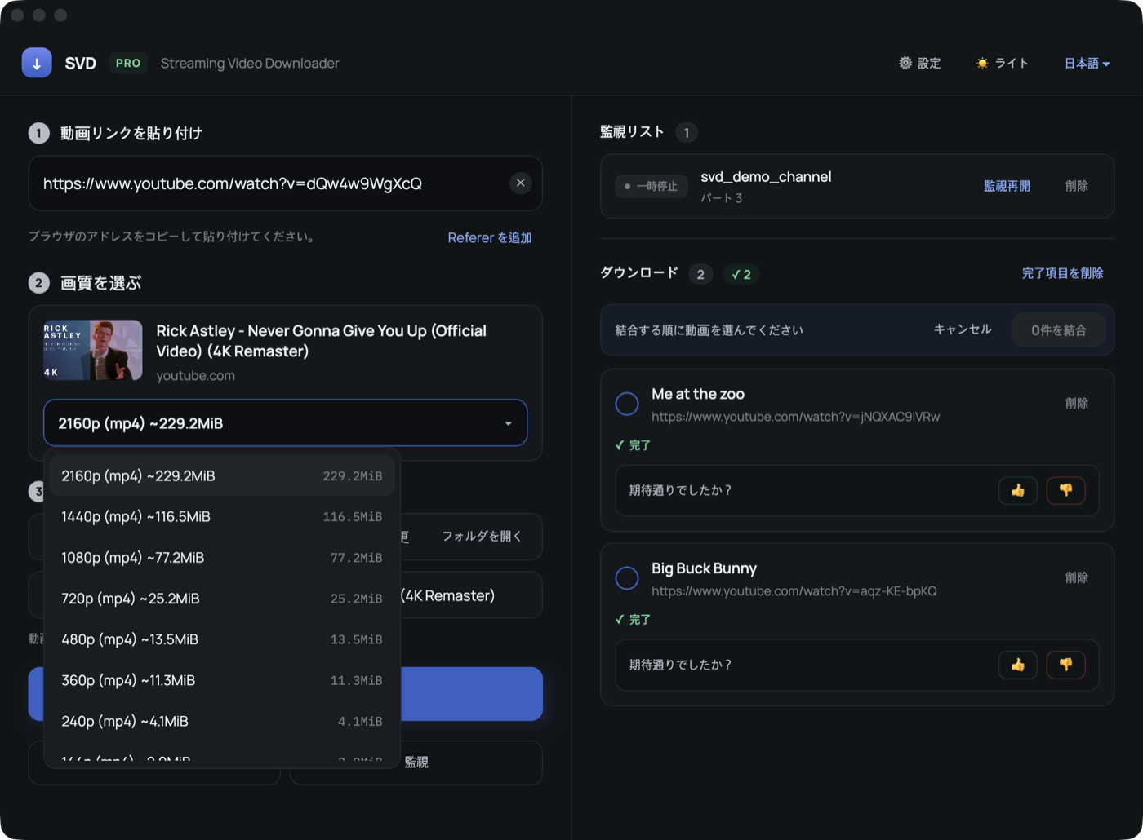1143x840 pixels.
Task: Clear the pasted video URL
Action: (x=521, y=183)
